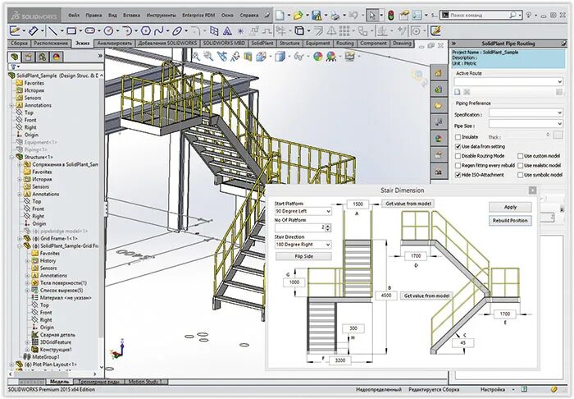Image resolution: width=574 pixels, height=399 pixels.
Task: Switch to the SolidPlant tab
Action: click(262, 44)
